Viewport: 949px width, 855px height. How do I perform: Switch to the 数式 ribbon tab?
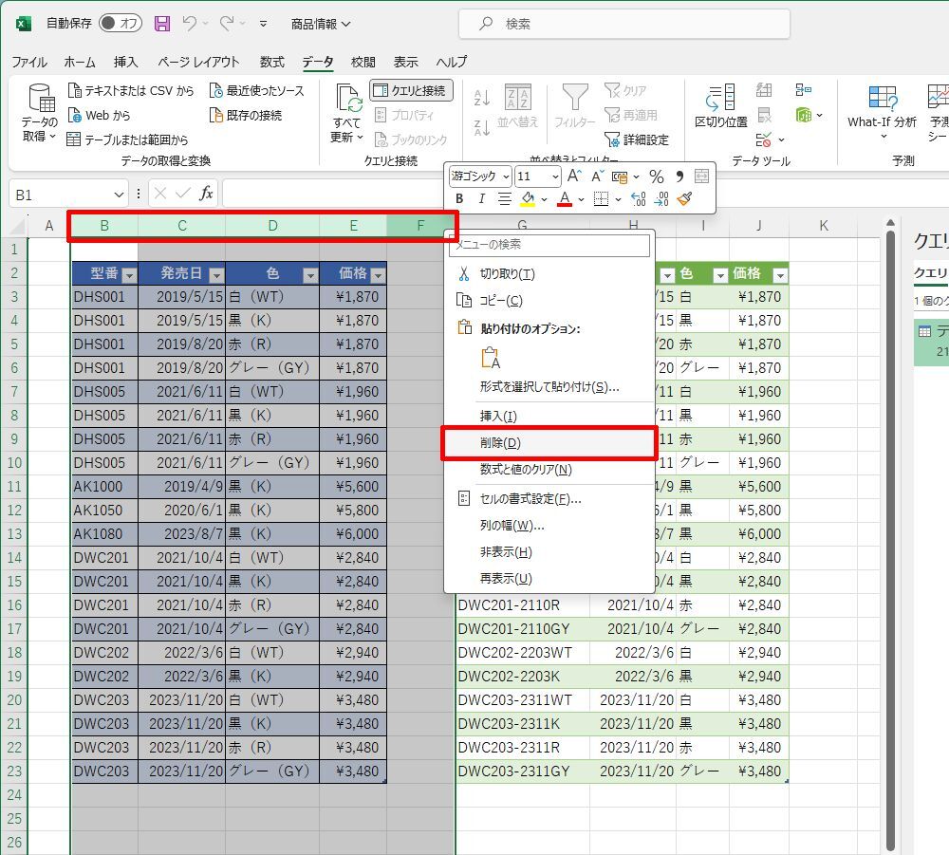click(x=271, y=62)
